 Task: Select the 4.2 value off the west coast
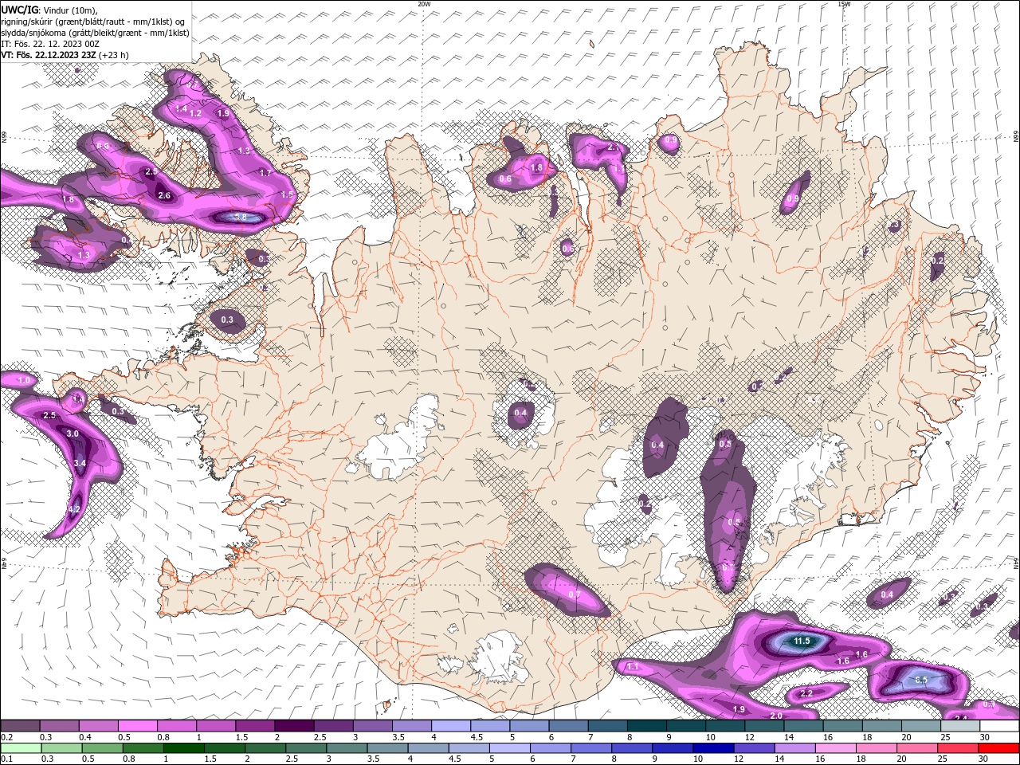[x=74, y=508]
